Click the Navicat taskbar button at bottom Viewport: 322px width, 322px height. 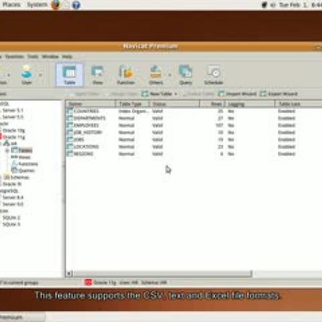click(x=23, y=317)
